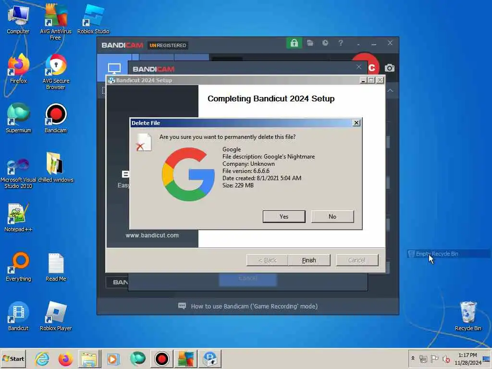Close the Delete File dialog
This screenshot has height=369, width=492.
[357, 123]
